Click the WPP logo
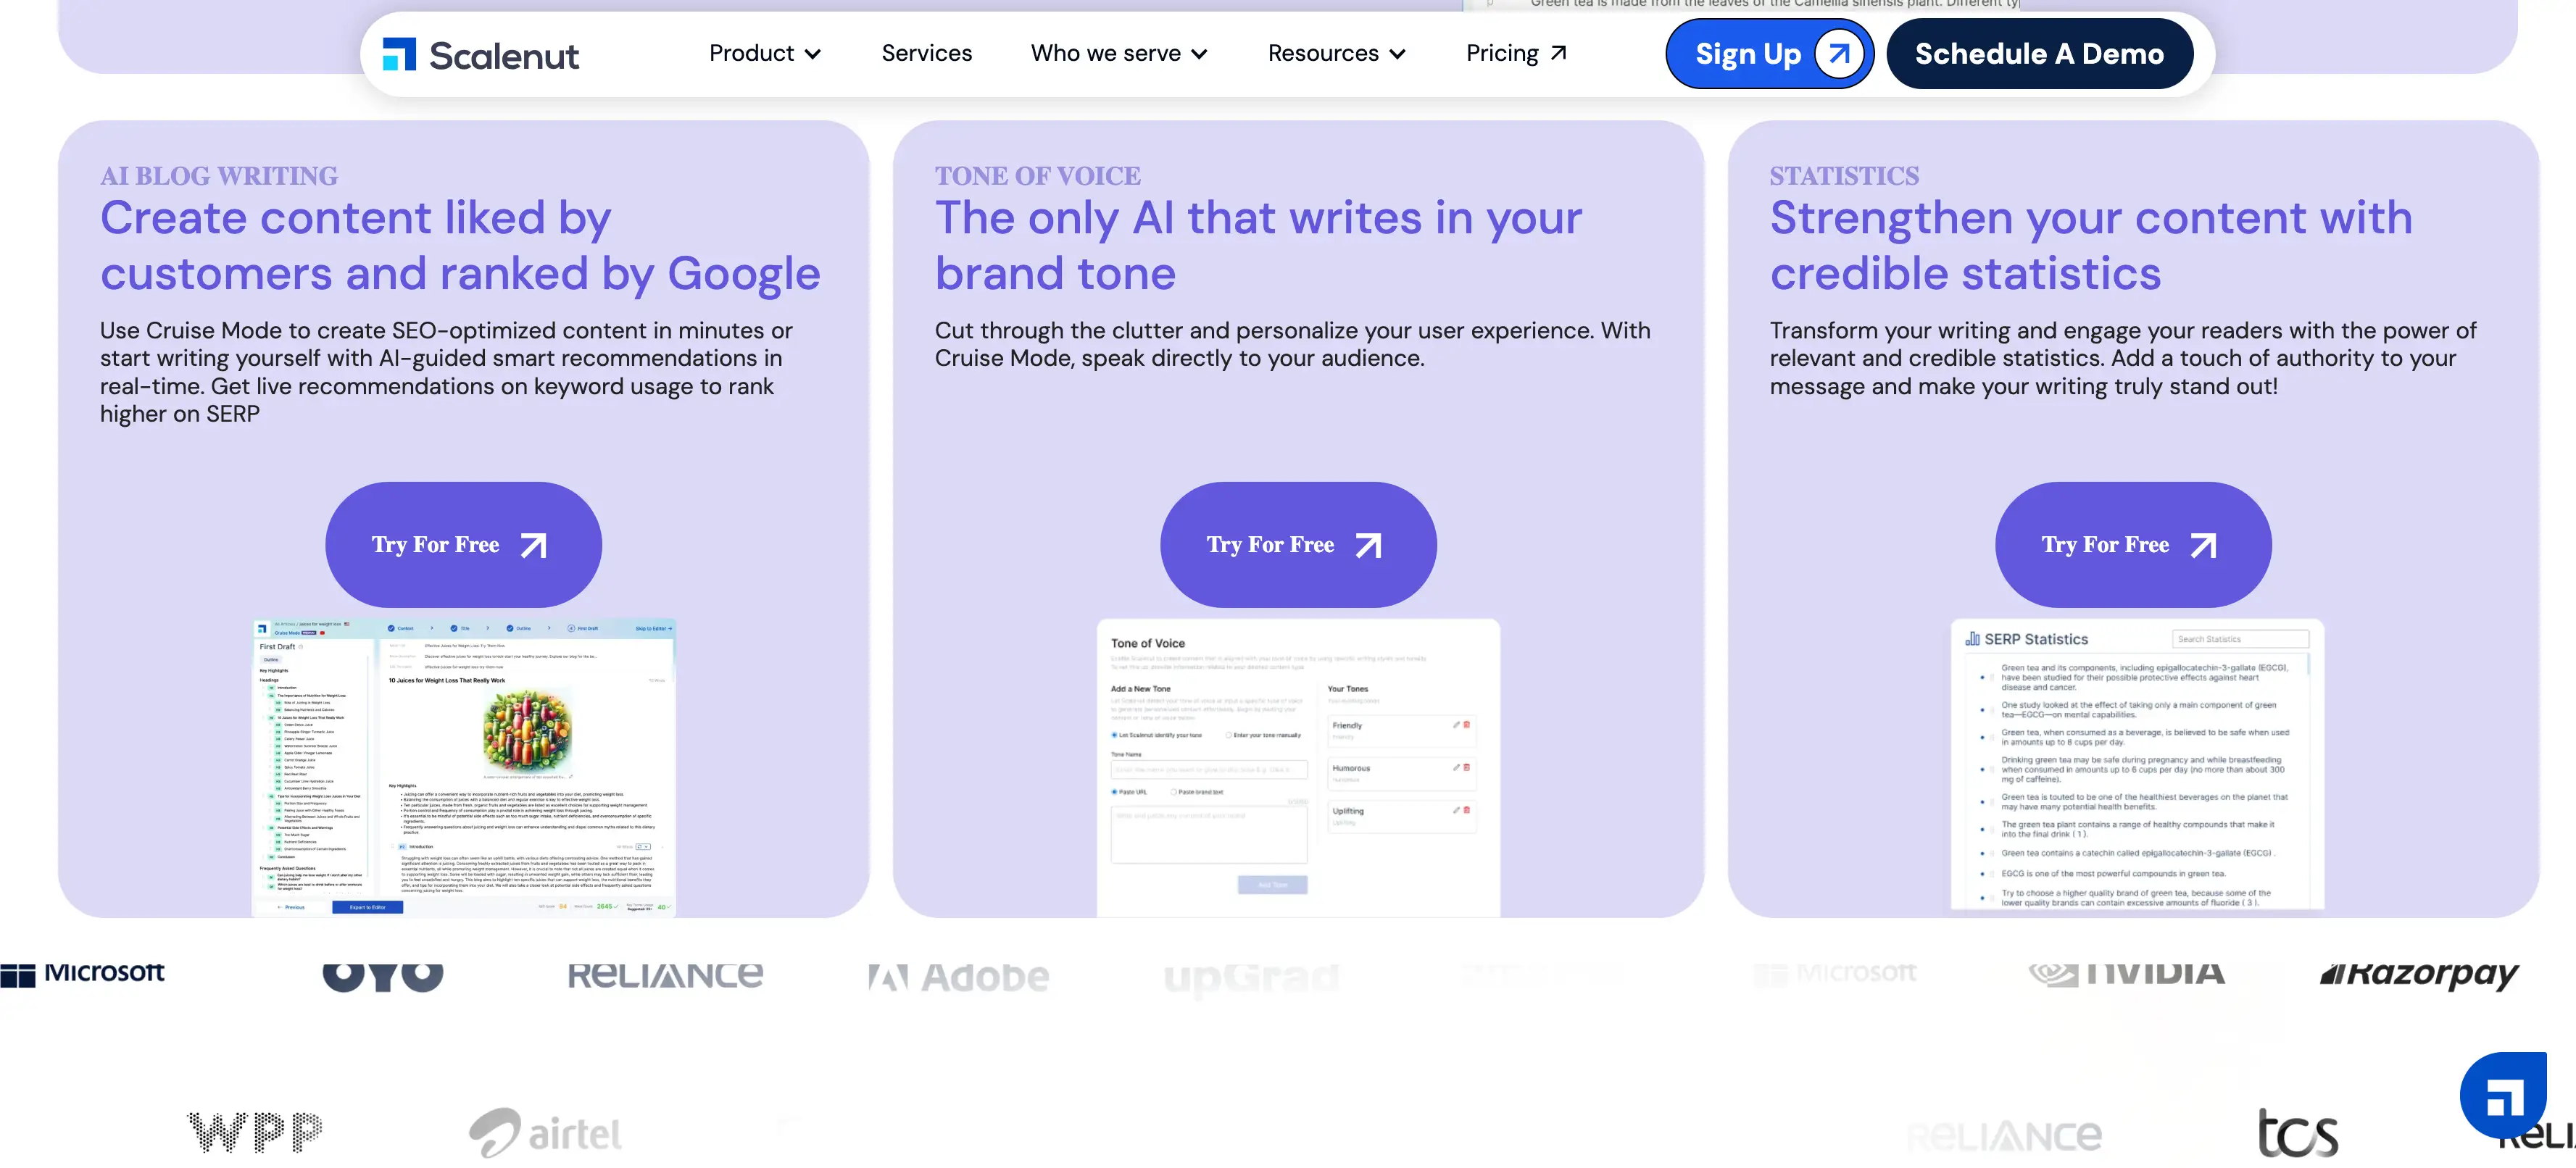The width and height of the screenshot is (2576, 1168). tap(255, 1132)
